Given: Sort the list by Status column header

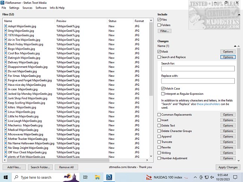Looking at the screenshot, I should (x=120, y=21).
